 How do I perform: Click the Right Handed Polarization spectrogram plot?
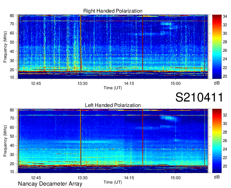coord(113,47)
